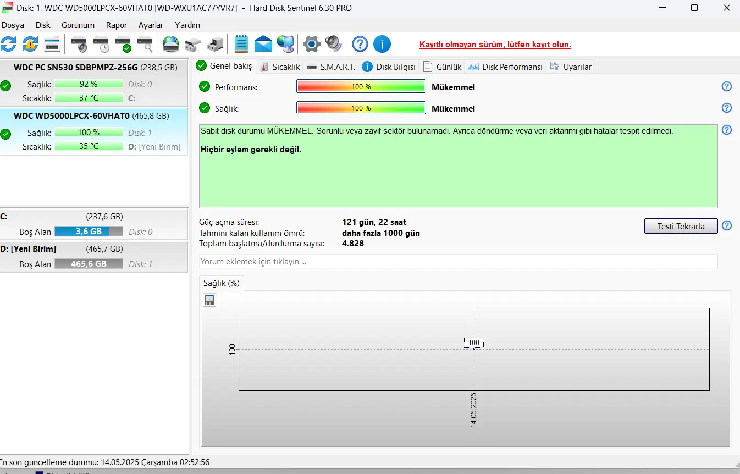Click the 14.05.2025 date label under graph
This screenshot has width=740, height=474.
[x=473, y=410]
